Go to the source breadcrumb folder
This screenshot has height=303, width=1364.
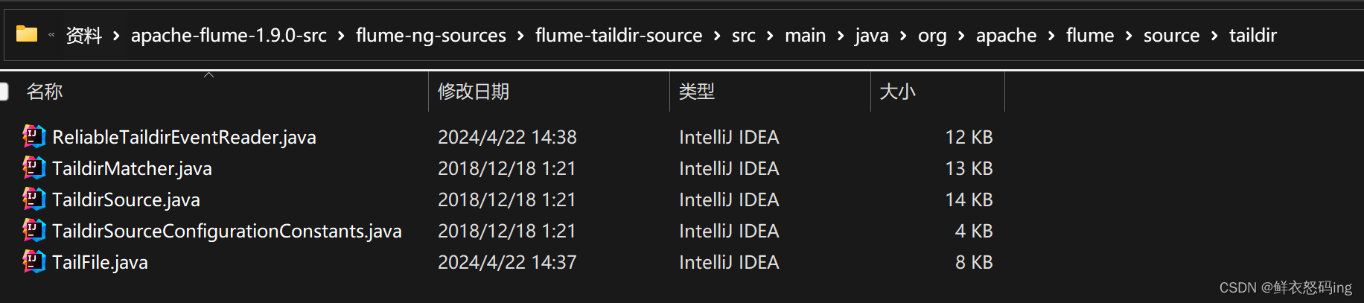pos(1171,36)
